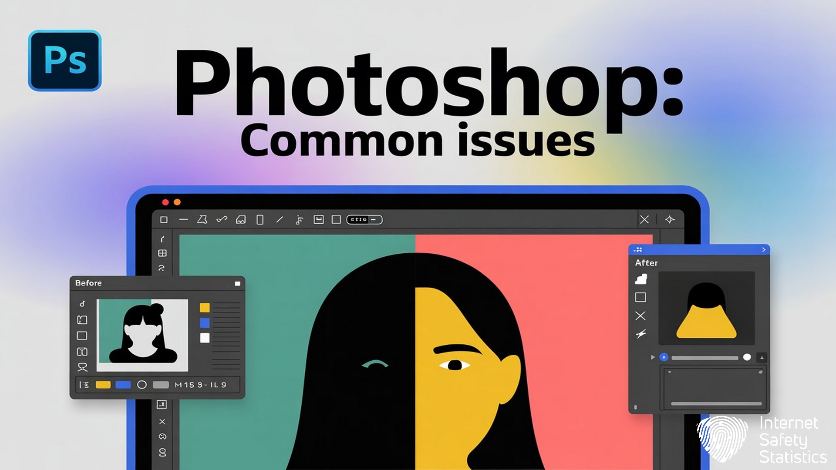Click the music-note shaped tool in the top toolbar

click(299, 220)
